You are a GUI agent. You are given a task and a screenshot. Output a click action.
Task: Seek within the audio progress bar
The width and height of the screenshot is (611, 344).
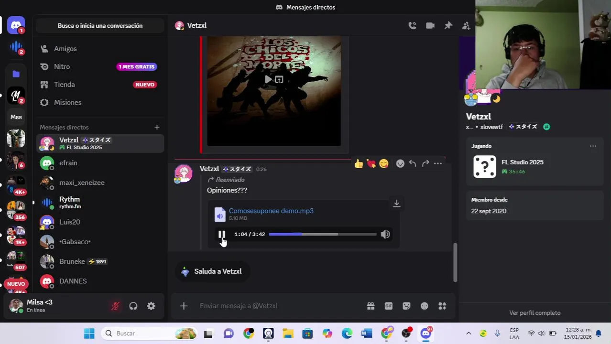pyautogui.click(x=323, y=234)
